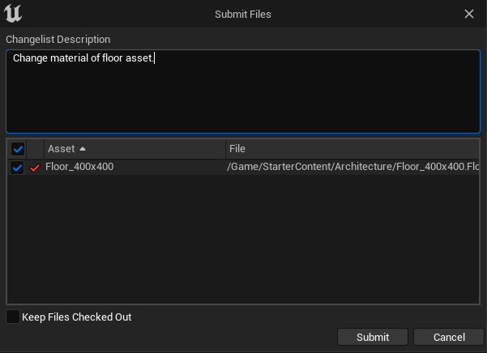Image resolution: width=487 pixels, height=353 pixels.
Task: Click the word material in description
Action: point(69,58)
